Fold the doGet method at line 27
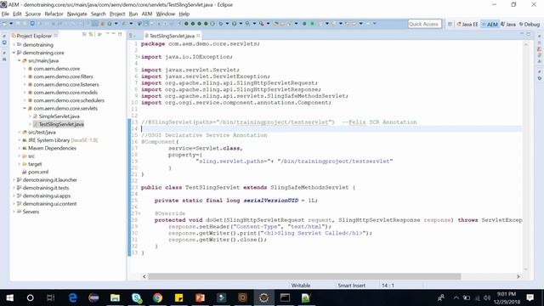 click(x=139, y=213)
